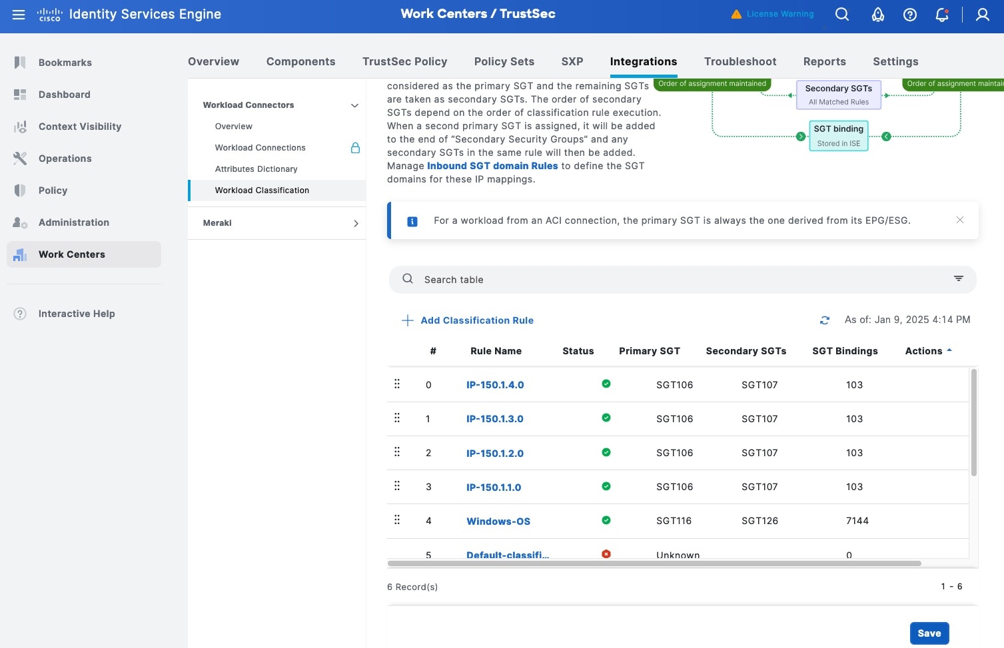Click drag handle for IP-150.1.4.0 row
Image resolution: width=1004 pixels, height=648 pixels.
coord(397,384)
